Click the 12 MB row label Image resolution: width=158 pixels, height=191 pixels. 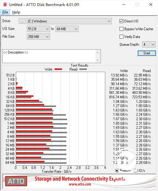click(x=10, y=141)
